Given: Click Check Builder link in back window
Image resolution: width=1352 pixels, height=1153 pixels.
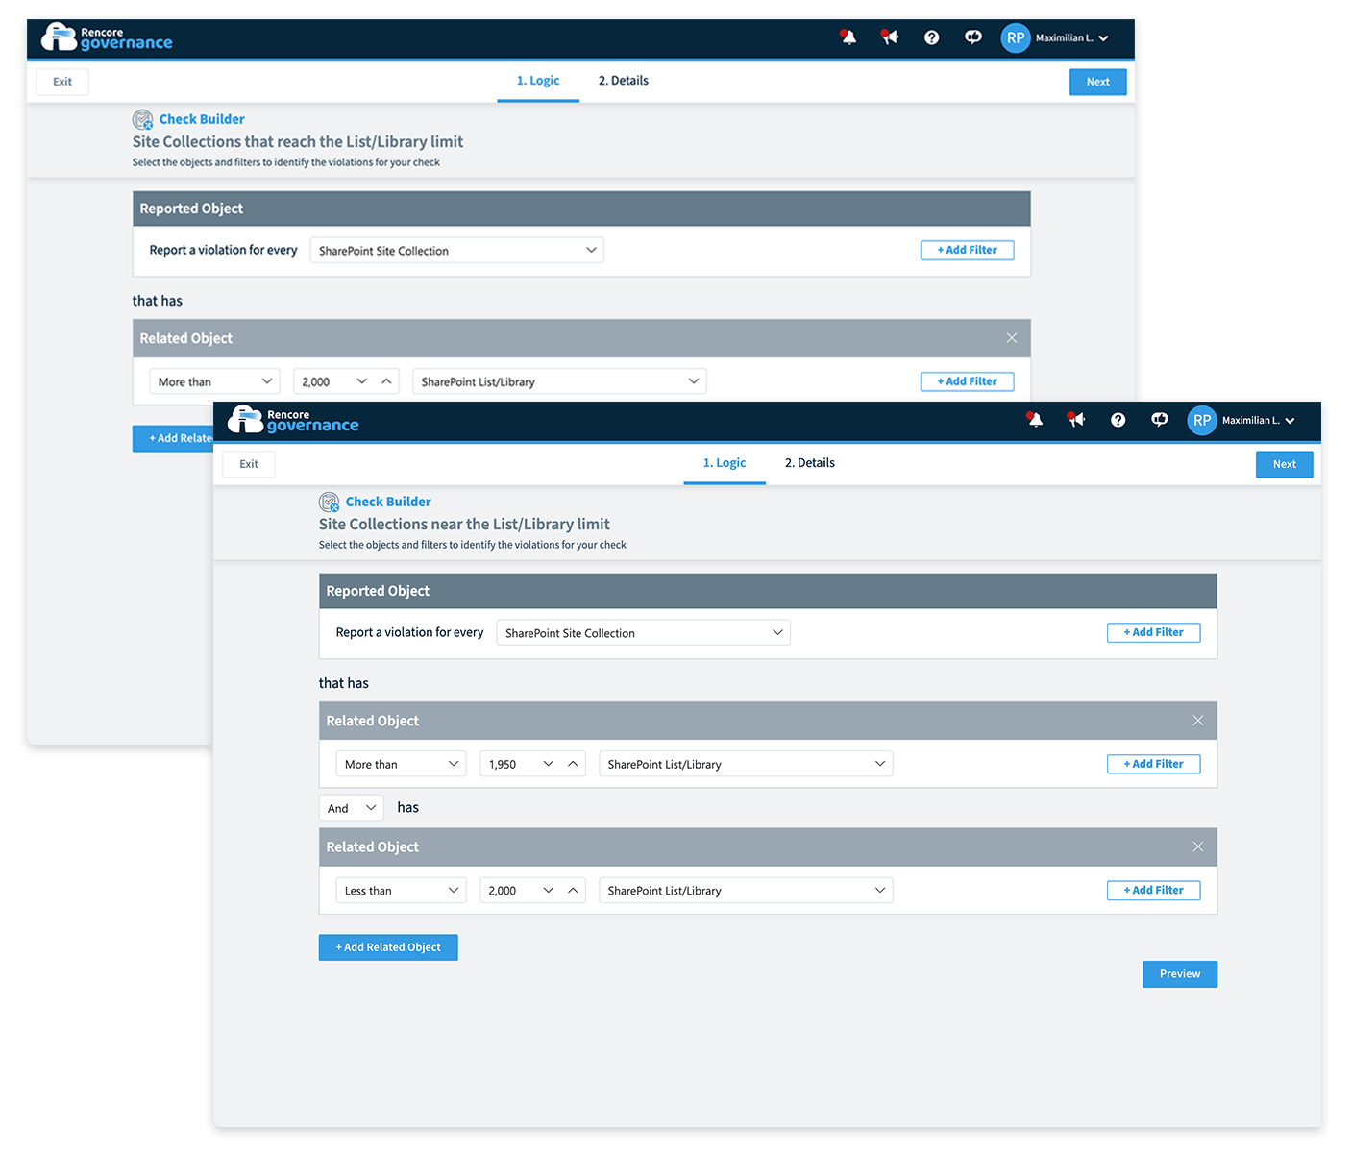Looking at the screenshot, I should [x=202, y=119].
